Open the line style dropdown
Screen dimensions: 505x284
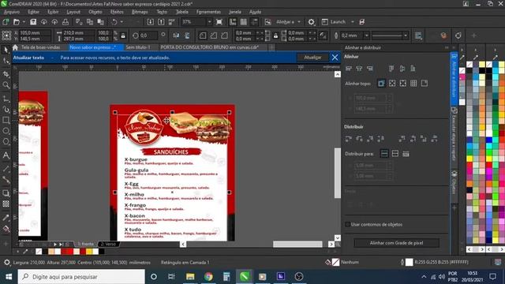[406, 35]
